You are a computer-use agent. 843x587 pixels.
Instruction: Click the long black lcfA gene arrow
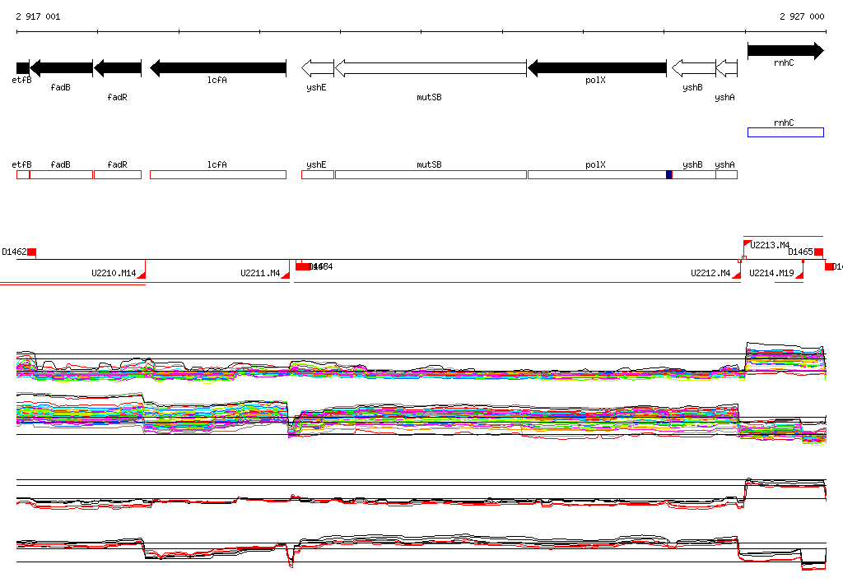(x=218, y=68)
